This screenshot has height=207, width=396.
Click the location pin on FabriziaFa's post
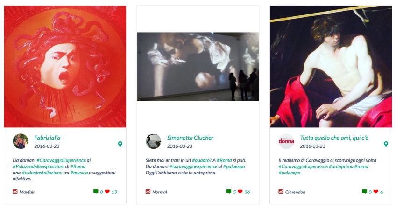pyautogui.click(x=120, y=144)
